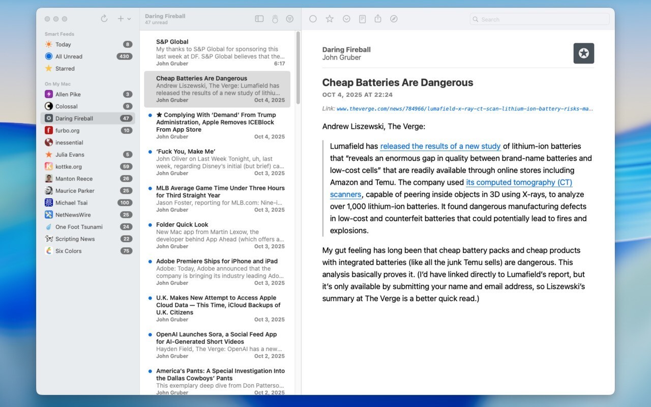Select the Today smart feed
This screenshot has height=407, width=651.
pyautogui.click(x=63, y=44)
